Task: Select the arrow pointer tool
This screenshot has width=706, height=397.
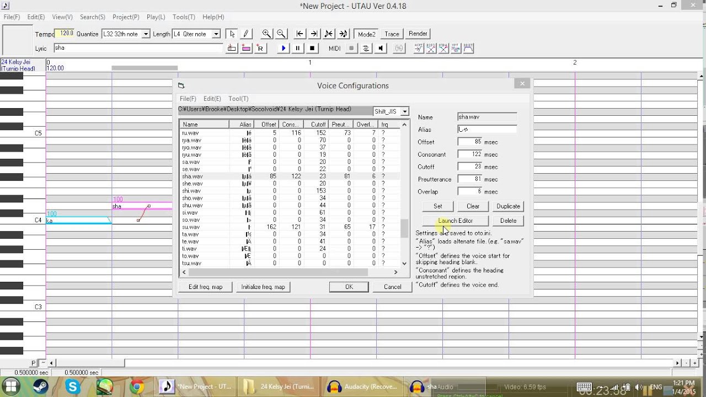Action: [x=232, y=34]
